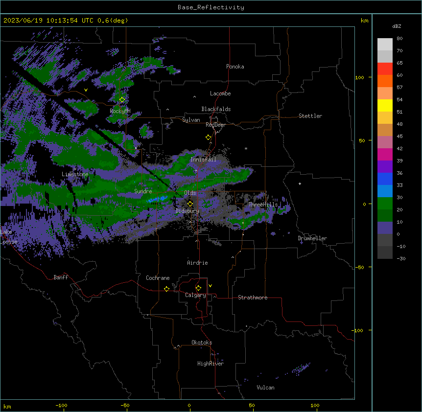This screenshot has width=422, height=412.
Task: Select the bright green 20-30 dBZ legend swatch
Action: [x=385, y=204]
